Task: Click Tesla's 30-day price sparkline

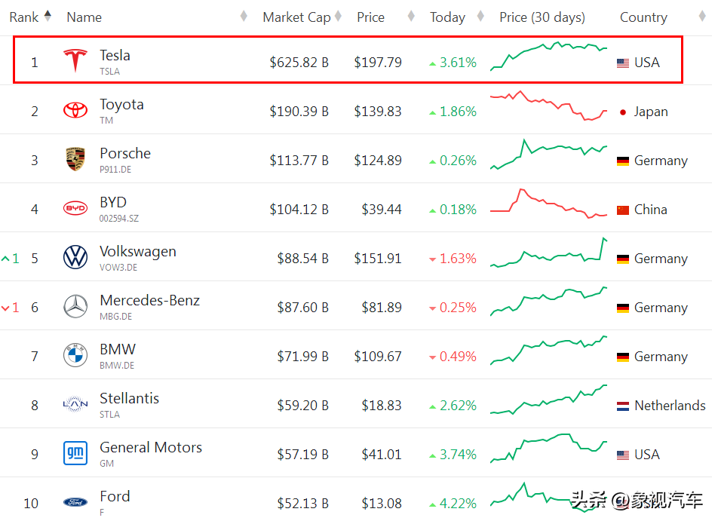Action: coord(548,56)
